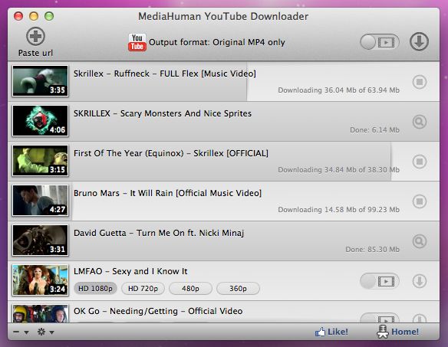Click the yellow minimize window button
448x347 pixels.
[x=34, y=16]
